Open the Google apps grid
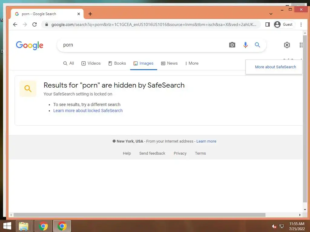 (301, 45)
